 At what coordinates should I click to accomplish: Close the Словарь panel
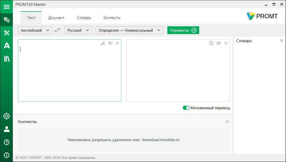[x=282, y=41]
